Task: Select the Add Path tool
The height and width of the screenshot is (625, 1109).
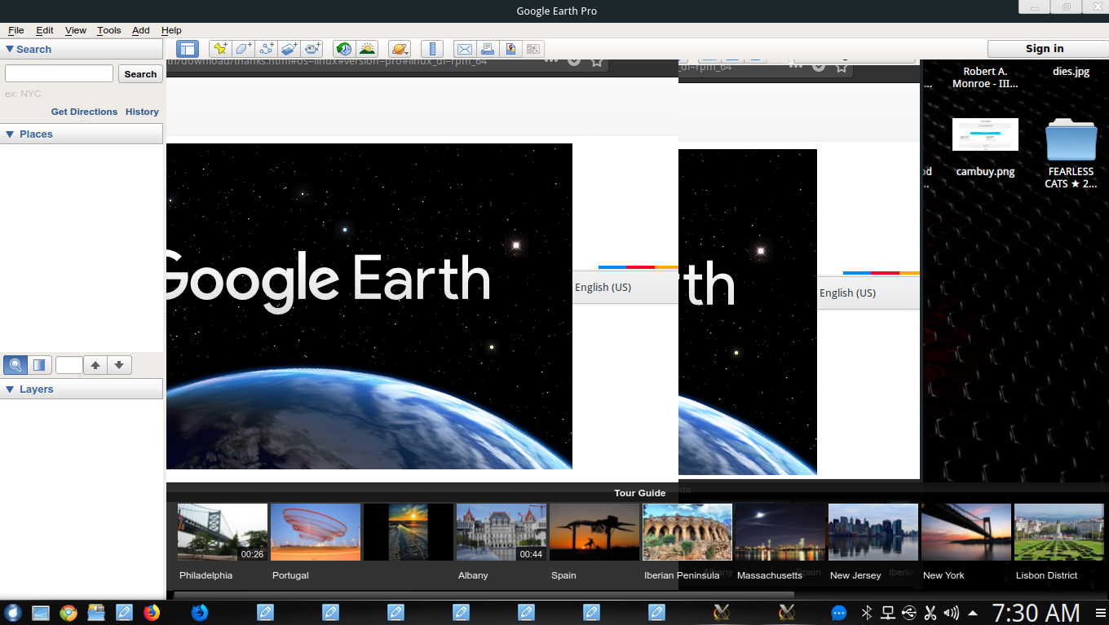Action: tap(266, 49)
